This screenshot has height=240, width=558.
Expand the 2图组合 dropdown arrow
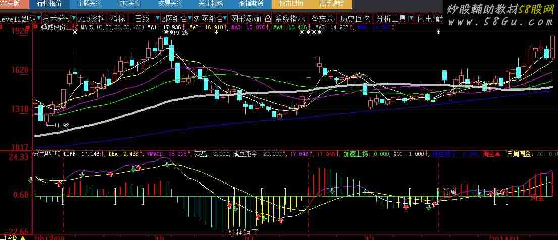pos(189,18)
